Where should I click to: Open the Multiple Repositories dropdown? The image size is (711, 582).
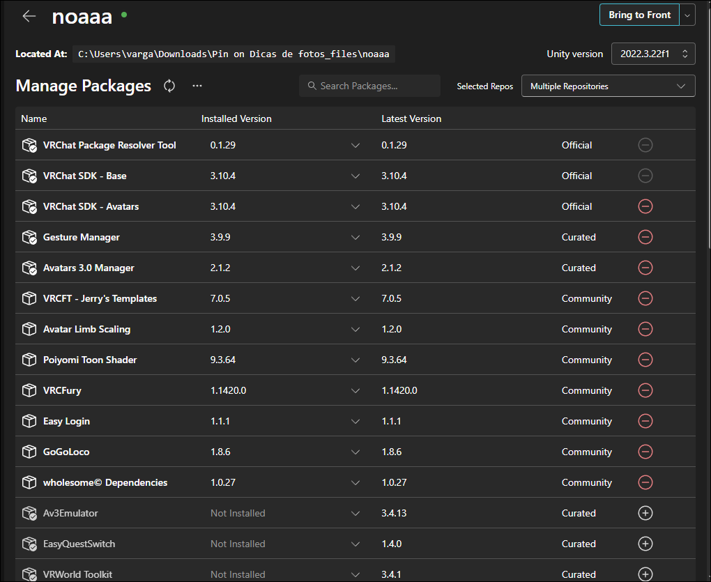pyautogui.click(x=608, y=86)
